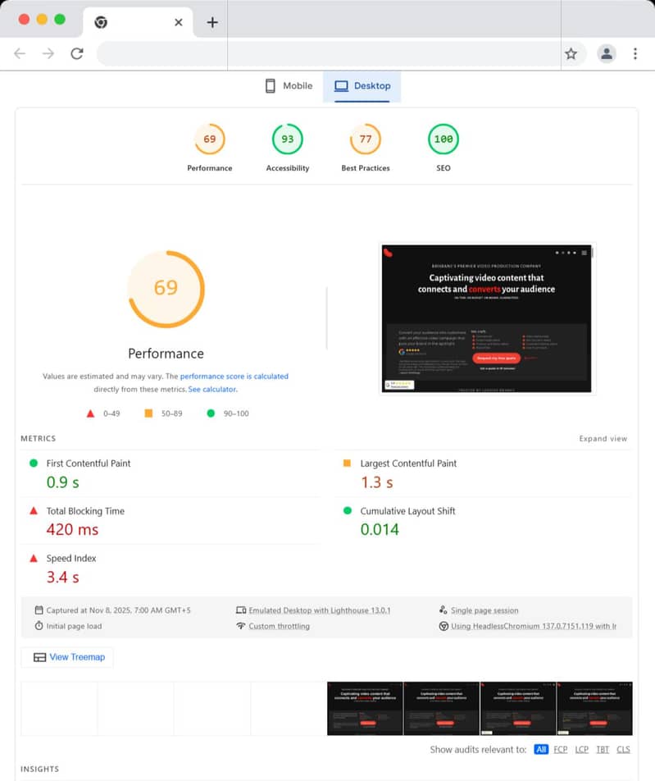Switch to the Mobile report tab
The height and width of the screenshot is (781, 655).
coord(289,85)
